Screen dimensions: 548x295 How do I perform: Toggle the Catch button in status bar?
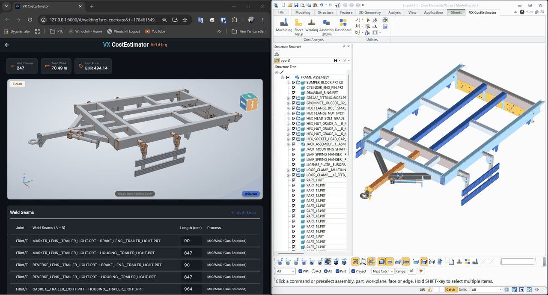451,289
